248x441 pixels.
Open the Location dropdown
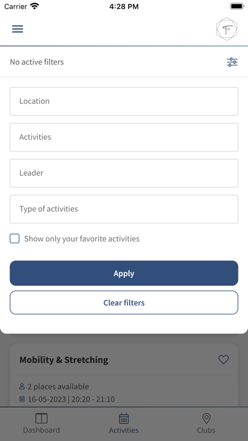pyautogui.click(x=124, y=101)
